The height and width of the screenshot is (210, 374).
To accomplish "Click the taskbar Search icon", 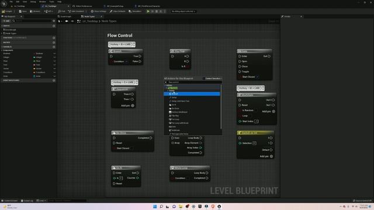I will 161,206.
